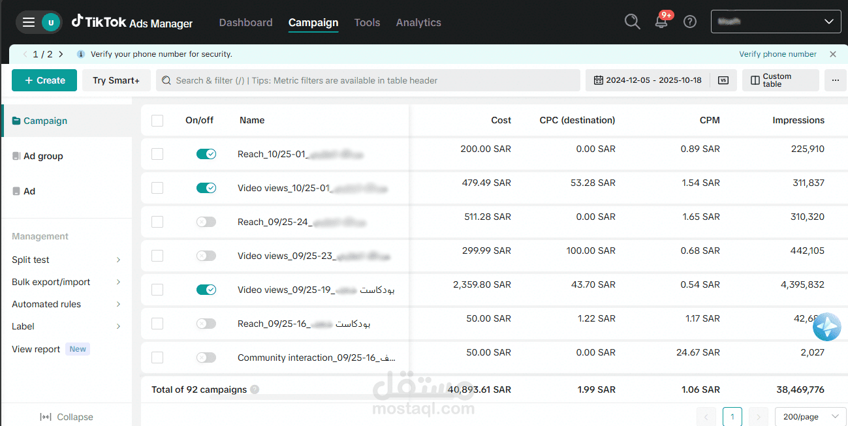The width and height of the screenshot is (848, 426).
Task: Sort by CPC (destination) column header
Action: click(577, 120)
